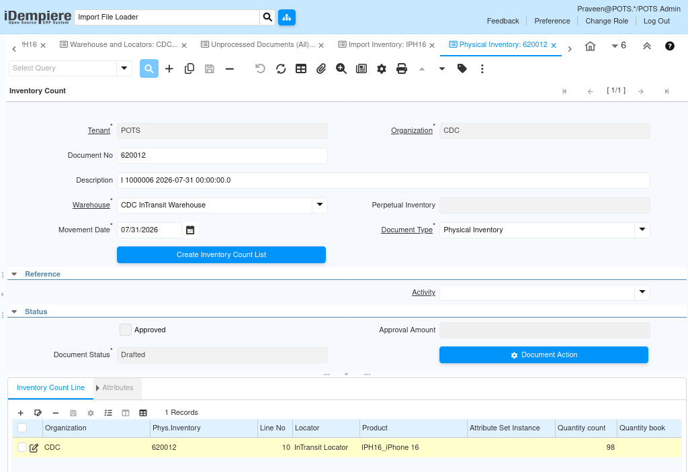Click the Undo changes icon
This screenshot has width=688, height=472.
(x=260, y=69)
